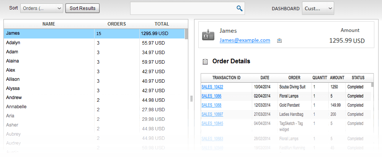The width and height of the screenshot is (382, 165).
Task: Select the Alaina customer row
Action: (x=94, y=61)
